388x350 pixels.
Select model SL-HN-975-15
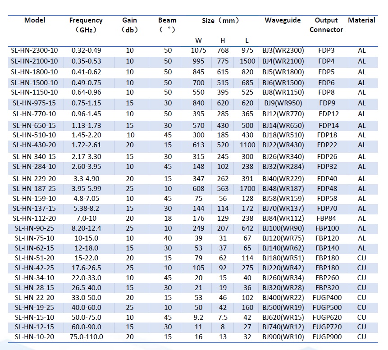34,103
